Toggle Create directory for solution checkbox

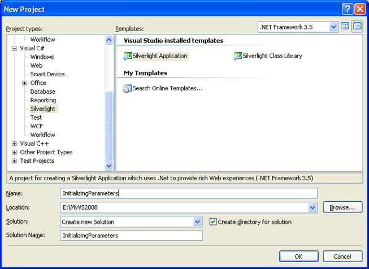click(x=213, y=222)
